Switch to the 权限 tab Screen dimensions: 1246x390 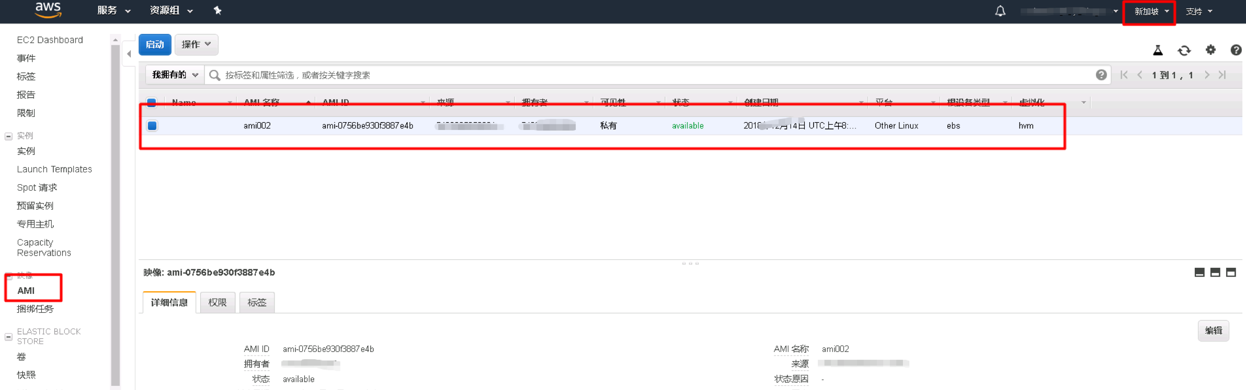point(218,303)
